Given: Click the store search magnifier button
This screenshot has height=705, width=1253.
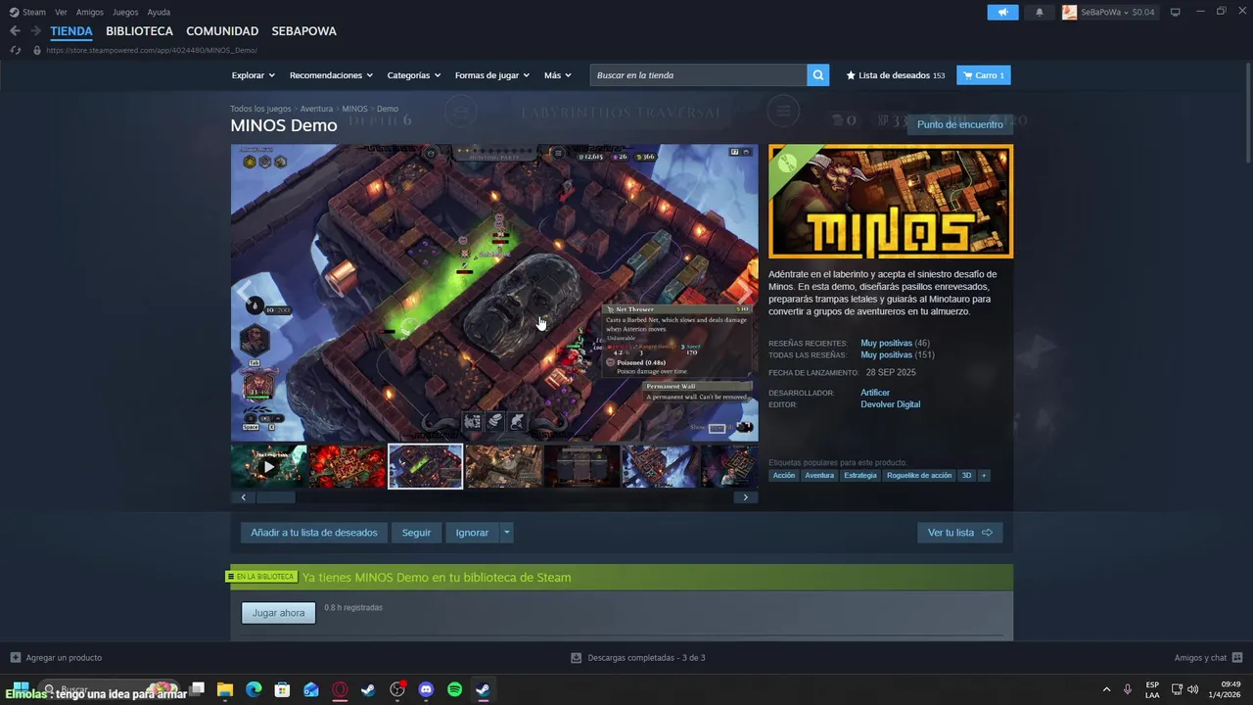Looking at the screenshot, I should [817, 75].
